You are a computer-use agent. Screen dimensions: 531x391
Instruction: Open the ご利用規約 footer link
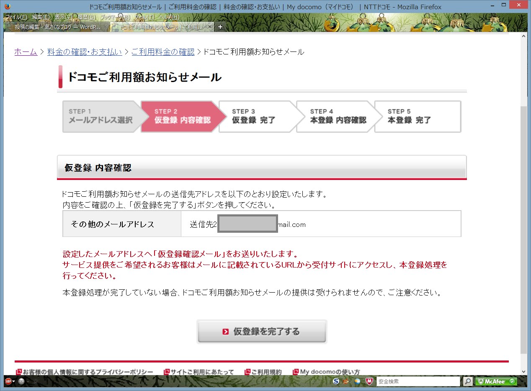pos(263,372)
